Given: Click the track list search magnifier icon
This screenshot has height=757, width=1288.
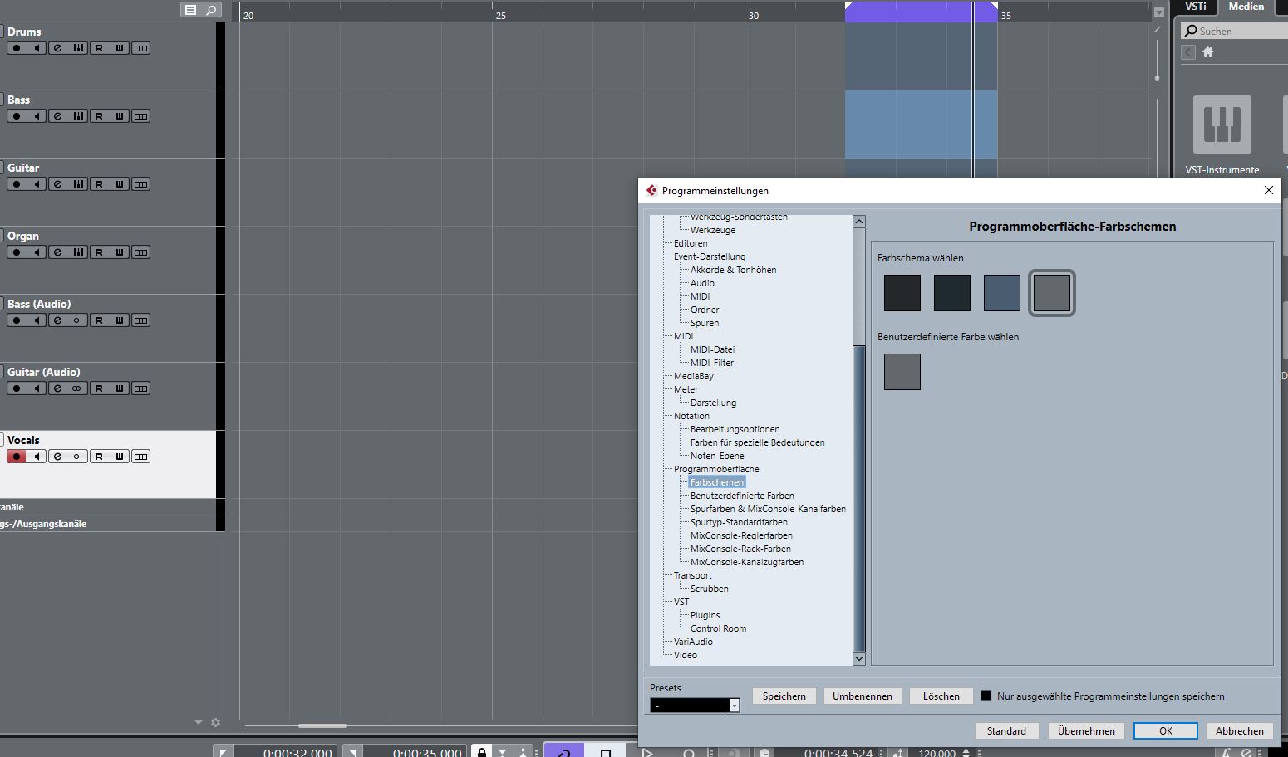Looking at the screenshot, I should pyautogui.click(x=212, y=10).
